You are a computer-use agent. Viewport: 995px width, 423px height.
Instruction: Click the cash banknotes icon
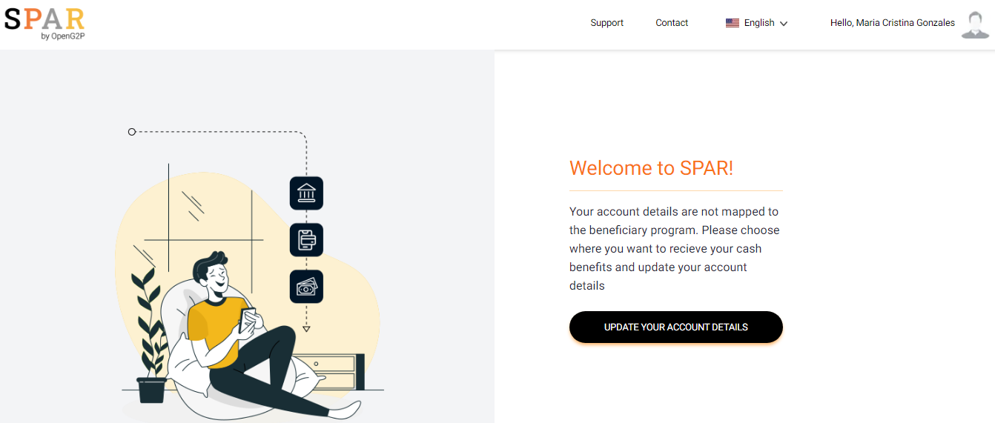(306, 287)
